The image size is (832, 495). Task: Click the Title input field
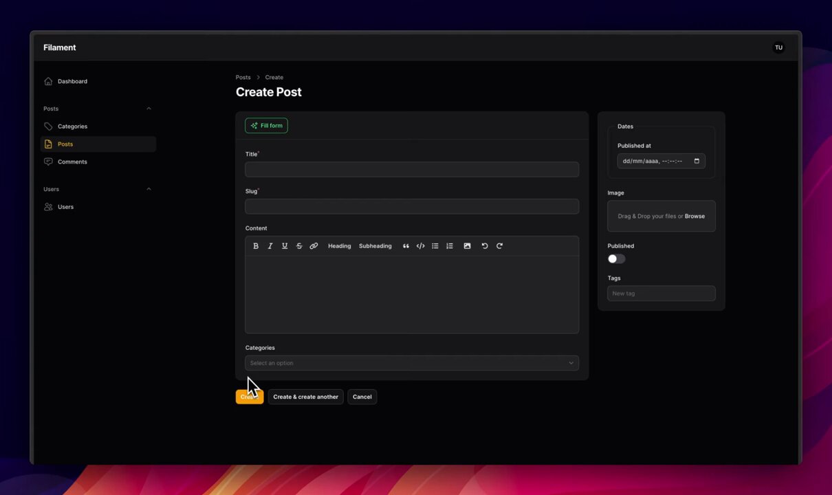[x=411, y=170]
